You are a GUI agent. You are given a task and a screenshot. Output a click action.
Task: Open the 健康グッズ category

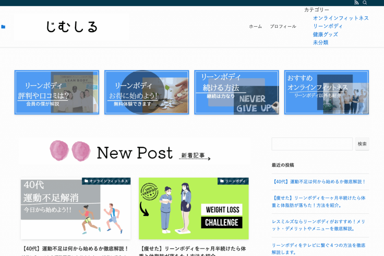pyautogui.click(x=325, y=34)
